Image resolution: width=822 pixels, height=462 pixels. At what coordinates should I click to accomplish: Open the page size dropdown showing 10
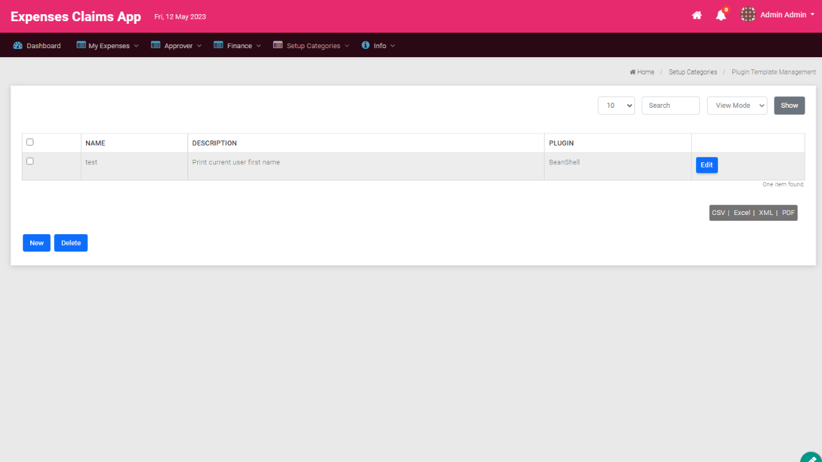coord(616,106)
